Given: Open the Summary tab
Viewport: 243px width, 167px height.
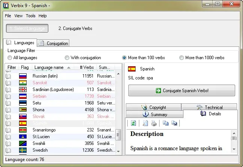Looking at the screenshot, I should (x=155, y=114).
